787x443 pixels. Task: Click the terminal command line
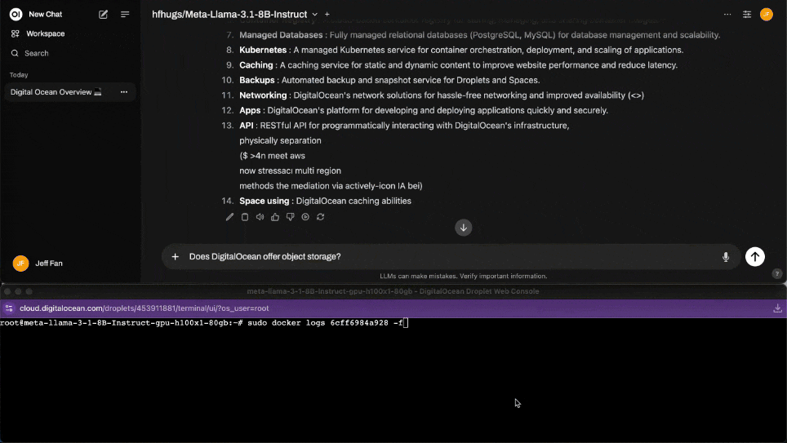tap(204, 323)
